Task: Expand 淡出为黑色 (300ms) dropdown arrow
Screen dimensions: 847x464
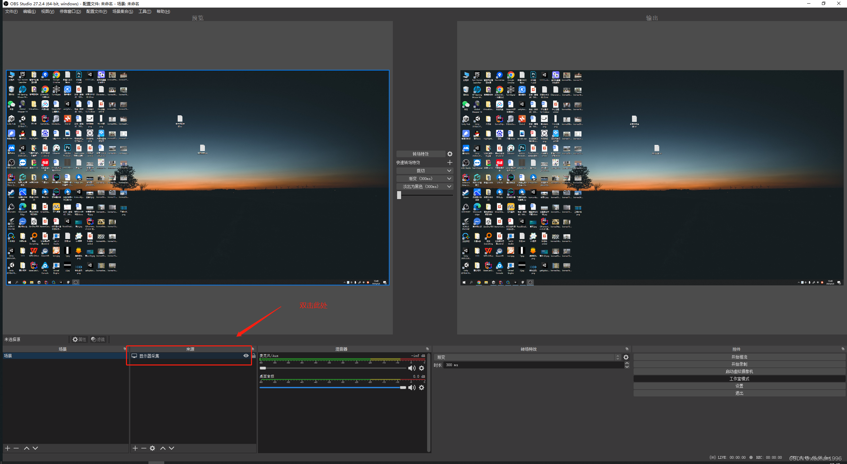Action: pos(449,187)
